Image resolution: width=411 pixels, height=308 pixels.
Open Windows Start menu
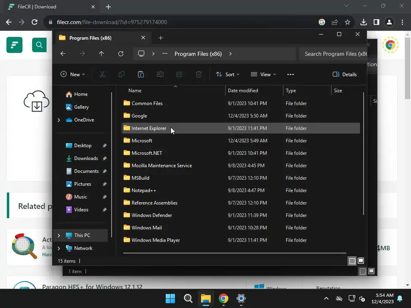[170, 298]
